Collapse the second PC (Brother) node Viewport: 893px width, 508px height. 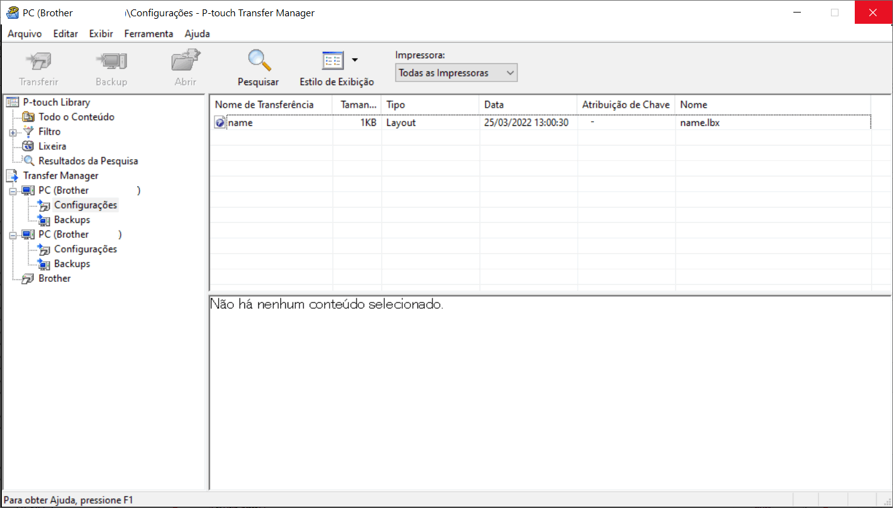13,235
